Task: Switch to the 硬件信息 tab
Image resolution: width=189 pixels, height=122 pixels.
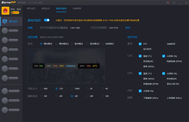Action: coord(31,8)
